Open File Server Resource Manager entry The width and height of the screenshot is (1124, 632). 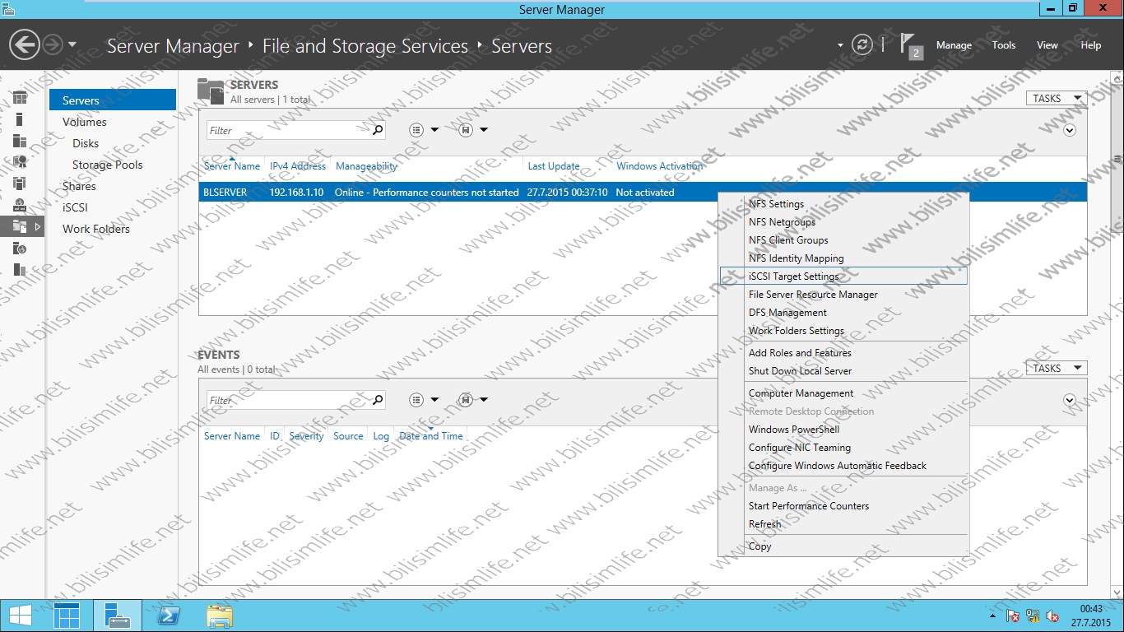tap(843, 295)
